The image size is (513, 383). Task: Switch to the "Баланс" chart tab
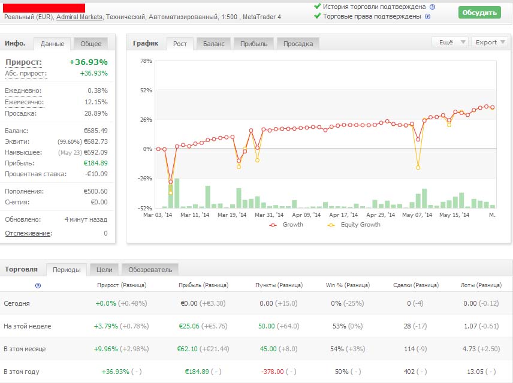213,43
